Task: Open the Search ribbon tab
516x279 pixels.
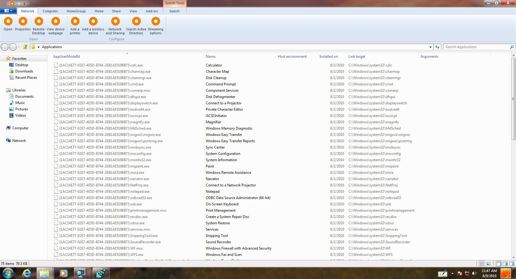Action: point(175,11)
